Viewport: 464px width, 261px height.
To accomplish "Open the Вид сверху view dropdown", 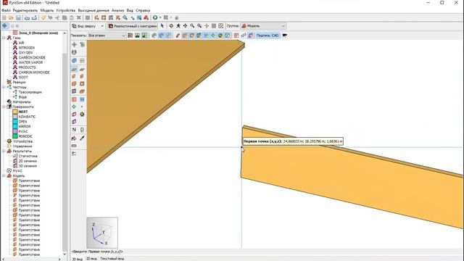I will tap(88, 26).
